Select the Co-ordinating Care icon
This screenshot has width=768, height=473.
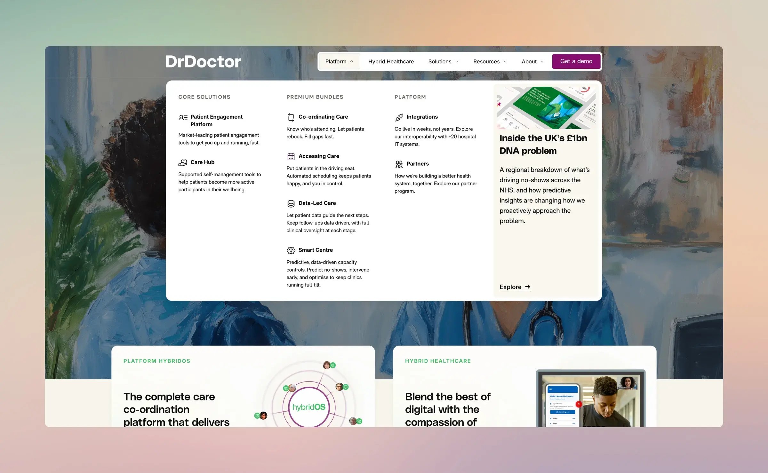[291, 117]
